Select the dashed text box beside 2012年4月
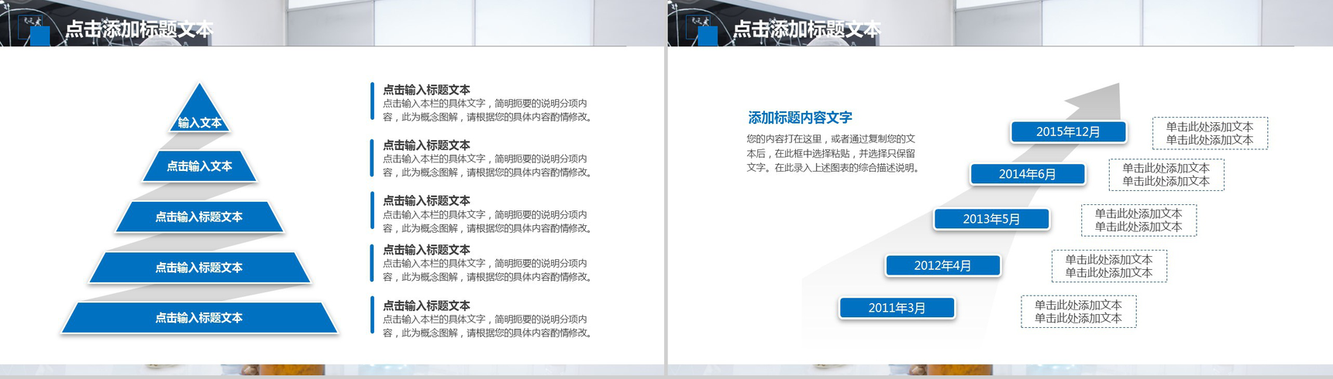Screen dimensions: 1333x379 pyautogui.click(x=1108, y=266)
